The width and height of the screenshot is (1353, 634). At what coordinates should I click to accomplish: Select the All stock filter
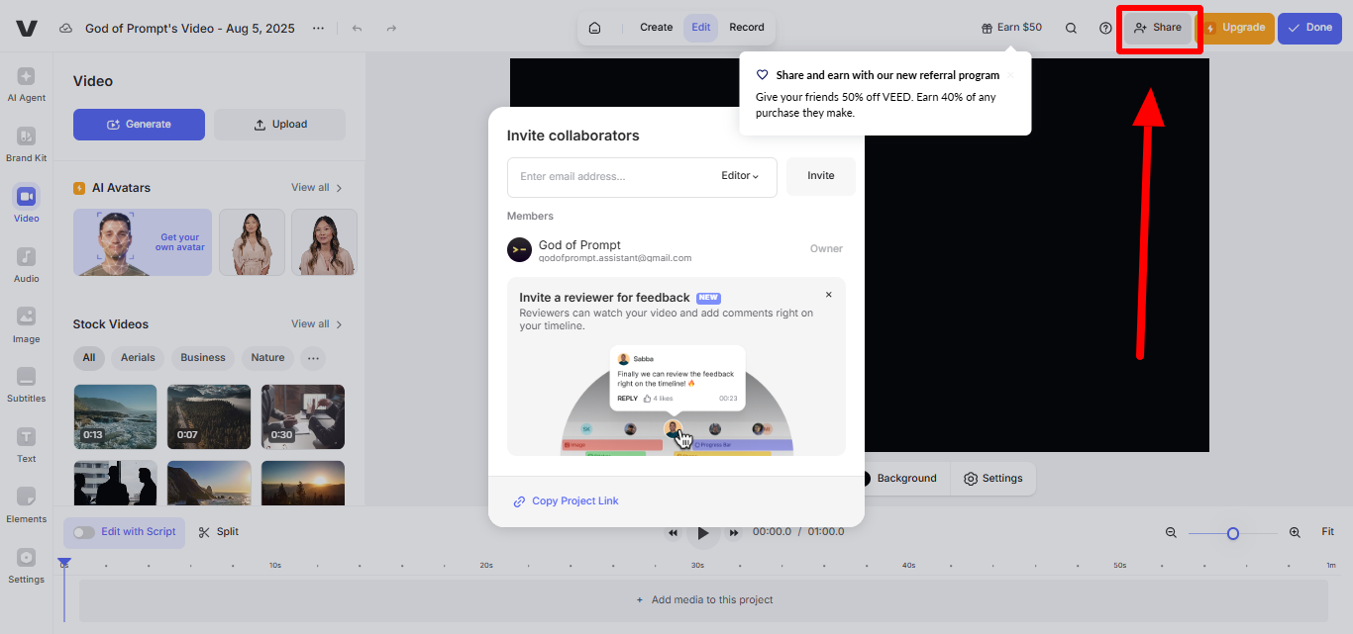(x=89, y=358)
